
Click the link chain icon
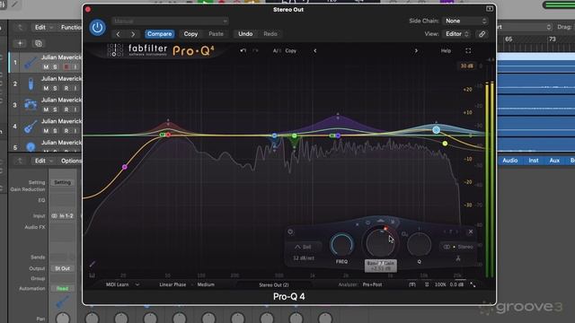point(482,34)
